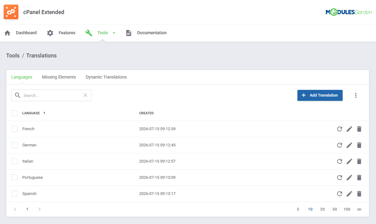The height and width of the screenshot is (224, 376).
Task: Check the French row checkbox
Action: pos(14,129)
